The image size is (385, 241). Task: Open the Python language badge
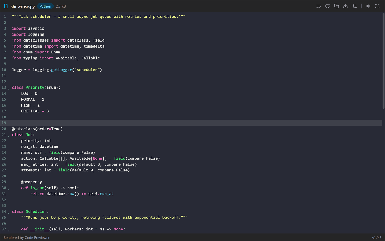45,6
